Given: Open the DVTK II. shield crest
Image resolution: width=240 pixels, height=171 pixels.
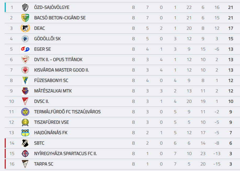Looking at the screenshot, I should tap(25, 60).
